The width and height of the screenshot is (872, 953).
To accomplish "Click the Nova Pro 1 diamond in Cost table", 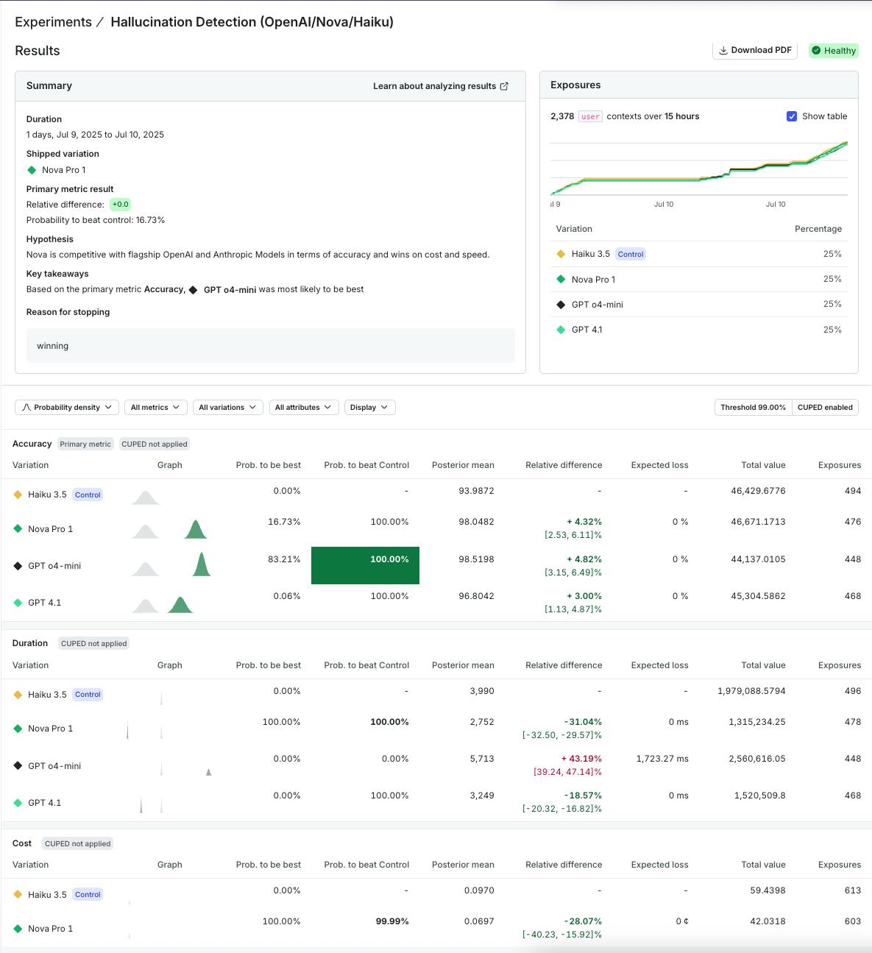I will 18,929.
